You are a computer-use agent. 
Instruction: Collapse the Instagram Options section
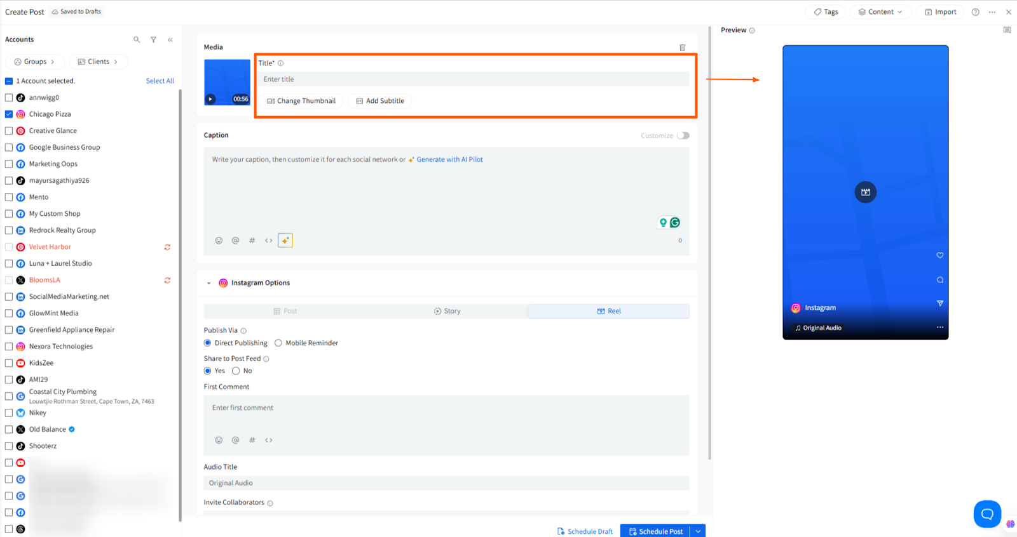[x=208, y=283]
